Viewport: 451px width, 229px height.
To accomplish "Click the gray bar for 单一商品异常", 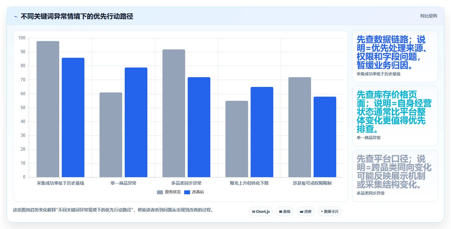I will pos(111,135).
